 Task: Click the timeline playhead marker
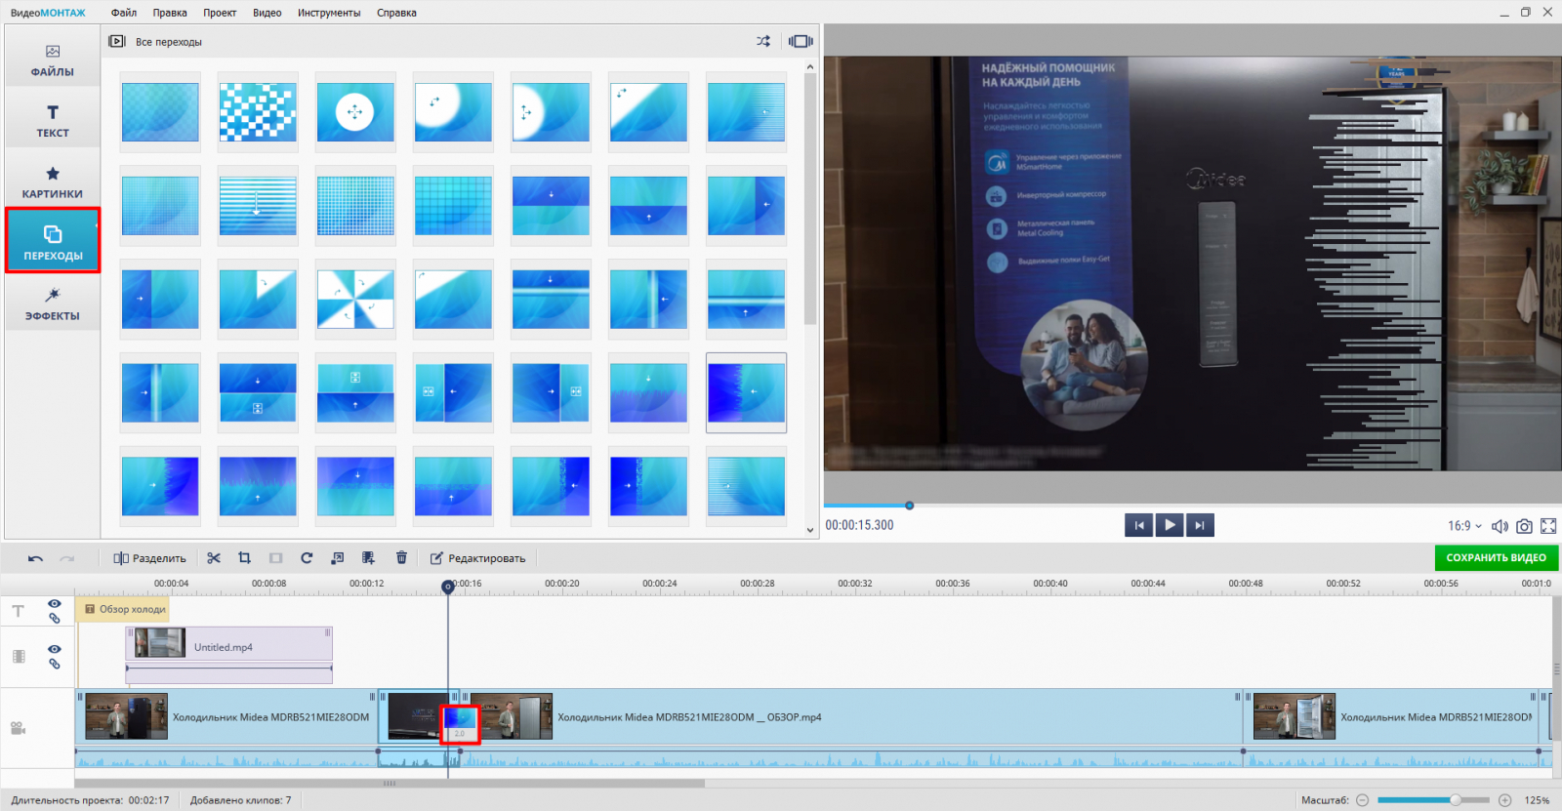[448, 587]
